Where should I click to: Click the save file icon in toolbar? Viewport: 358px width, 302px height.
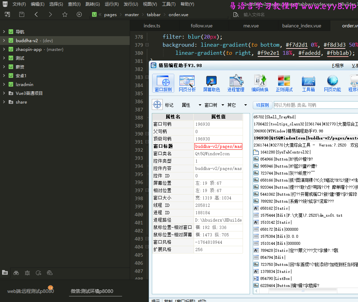22,14
